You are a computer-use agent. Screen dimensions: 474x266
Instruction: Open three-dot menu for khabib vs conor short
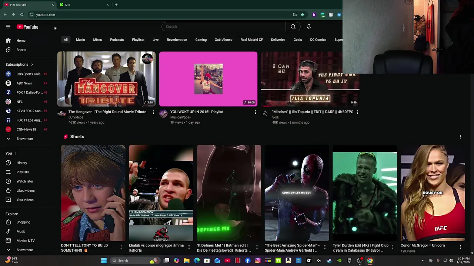pos(189,247)
